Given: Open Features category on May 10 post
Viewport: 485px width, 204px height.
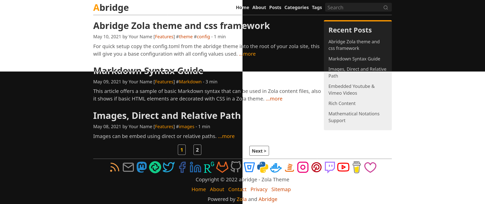Looking at the screenshot, I should point(164,37).
